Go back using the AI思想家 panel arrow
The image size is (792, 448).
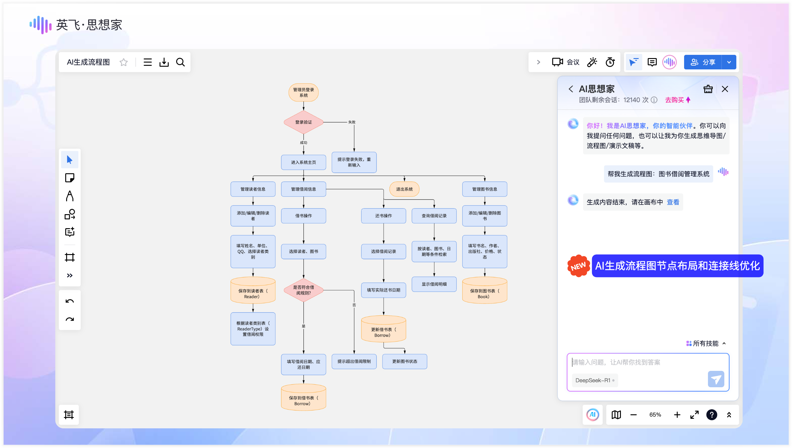click(x=570, y=89)
